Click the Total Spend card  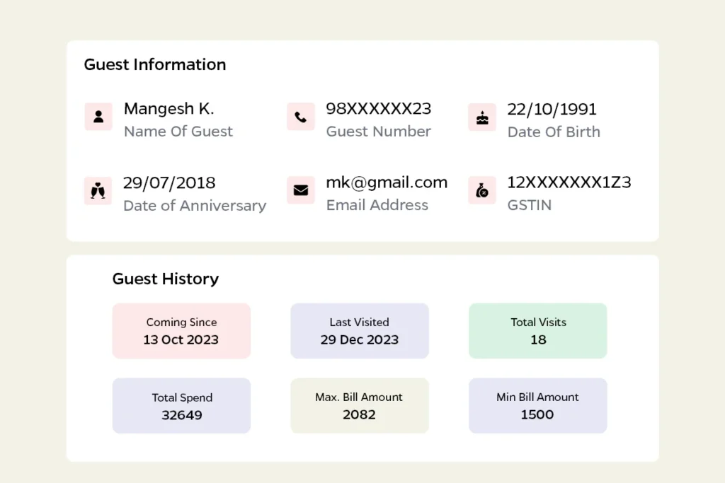pos(181,405)
